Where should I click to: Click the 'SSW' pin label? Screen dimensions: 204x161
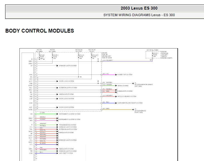(31, 103)
